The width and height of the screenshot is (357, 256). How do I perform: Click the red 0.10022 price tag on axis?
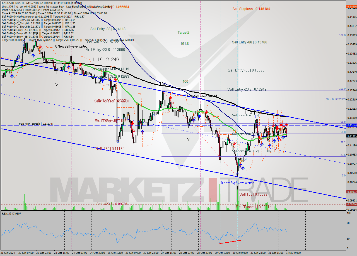[351, 192]
